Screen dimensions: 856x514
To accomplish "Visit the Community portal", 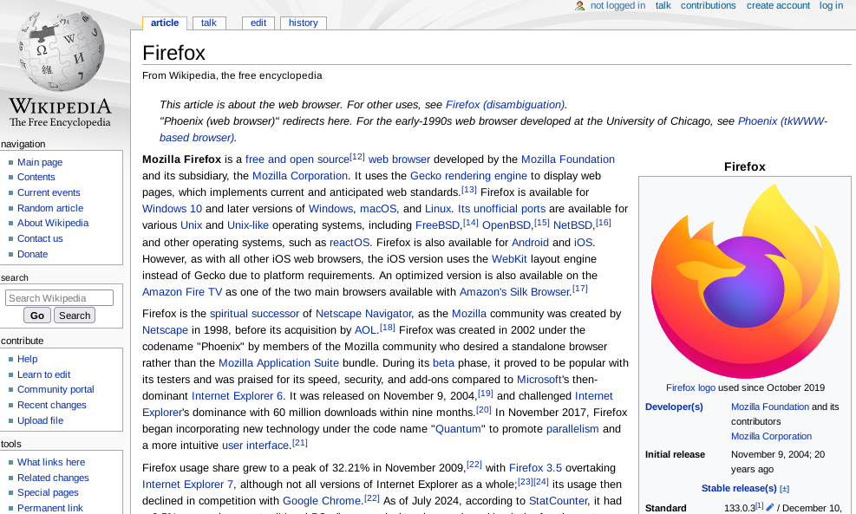I will 56,389.
